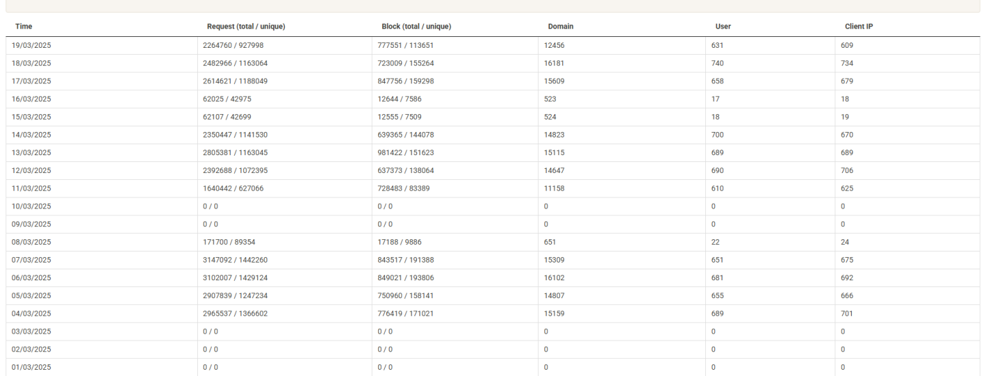This screenshot has height=376, width=986.
Task: Click the Block (total / unique) header
Action: (x=416, y=27)
